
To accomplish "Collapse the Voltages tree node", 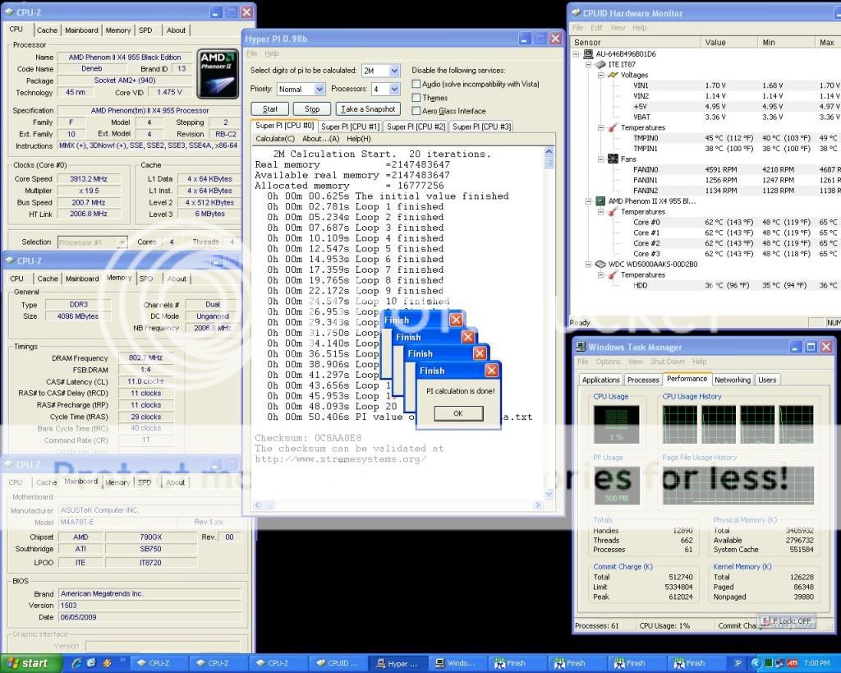I will point(600,75).
